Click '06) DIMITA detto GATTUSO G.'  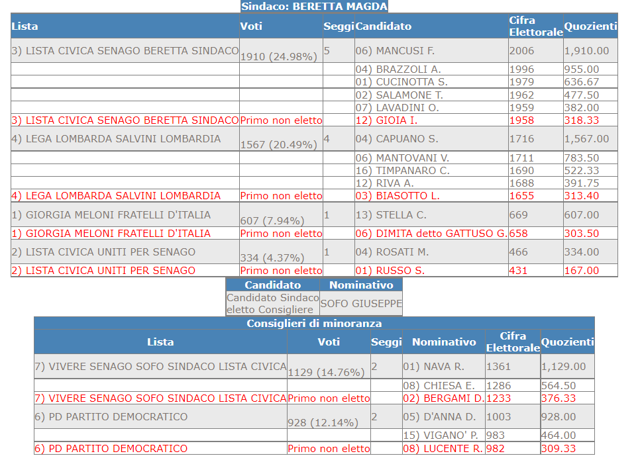(x=431, y=233)
